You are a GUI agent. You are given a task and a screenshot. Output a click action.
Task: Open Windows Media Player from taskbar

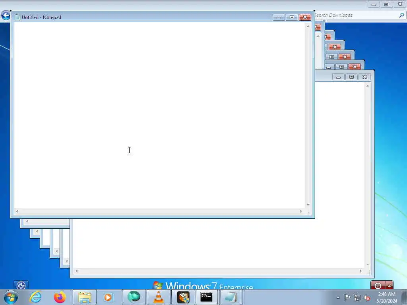(x=109, y=297)
